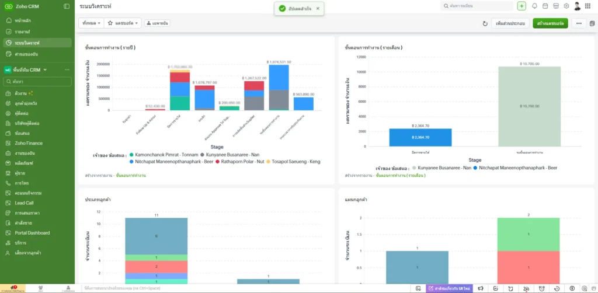Click the sidebar search box
This screenshot has width=598, height=293.
click(37, 82)
